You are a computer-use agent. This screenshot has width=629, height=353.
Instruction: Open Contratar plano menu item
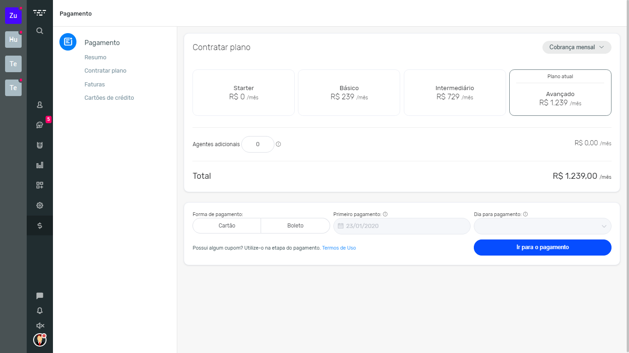105,71
